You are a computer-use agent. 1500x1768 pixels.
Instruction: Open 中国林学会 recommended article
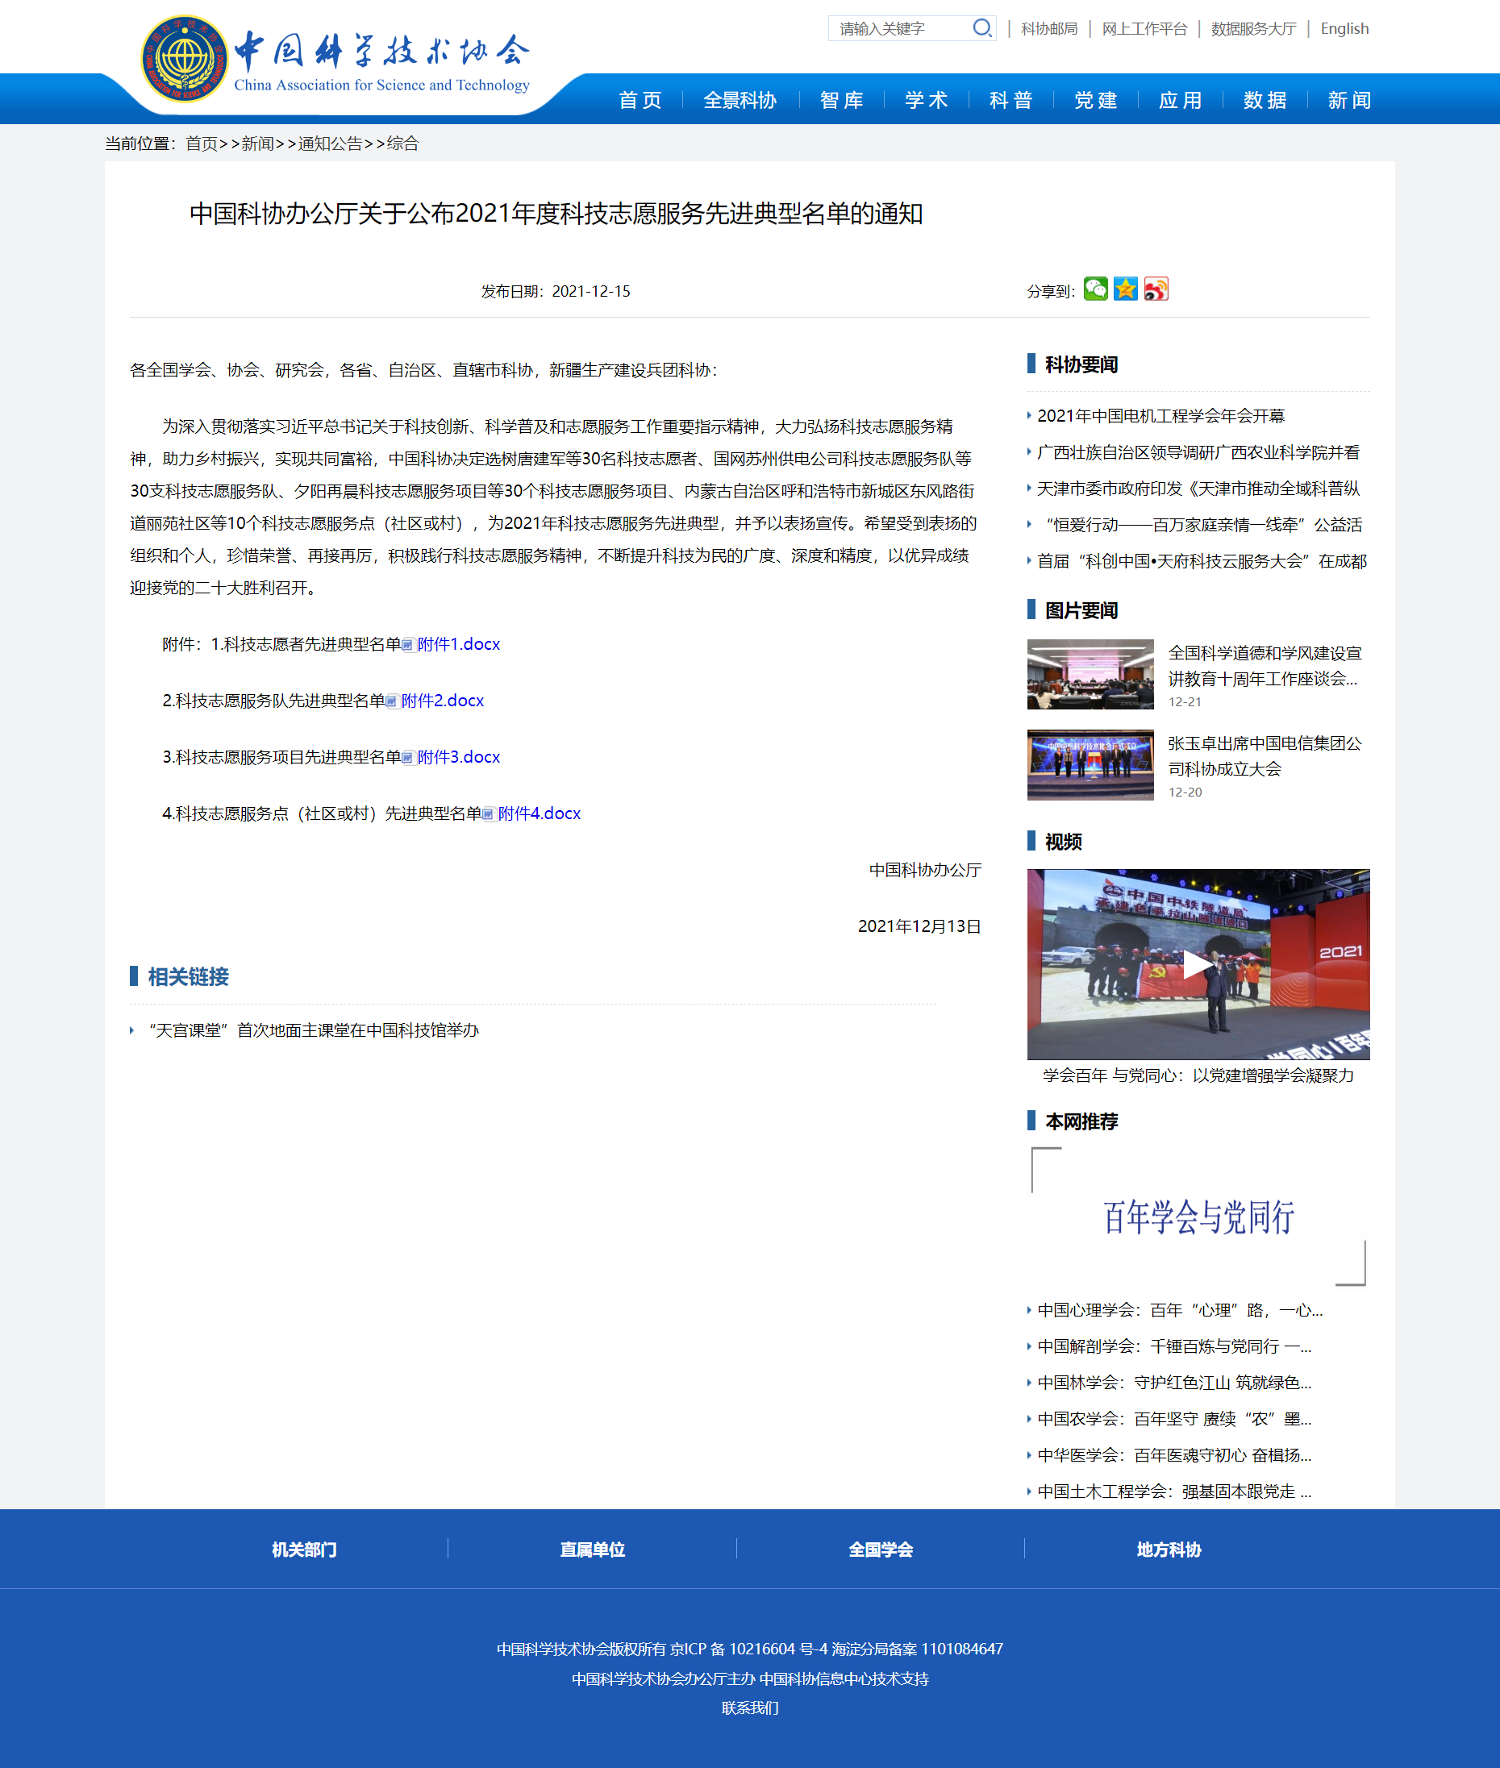click(x=1174, y=1383)
